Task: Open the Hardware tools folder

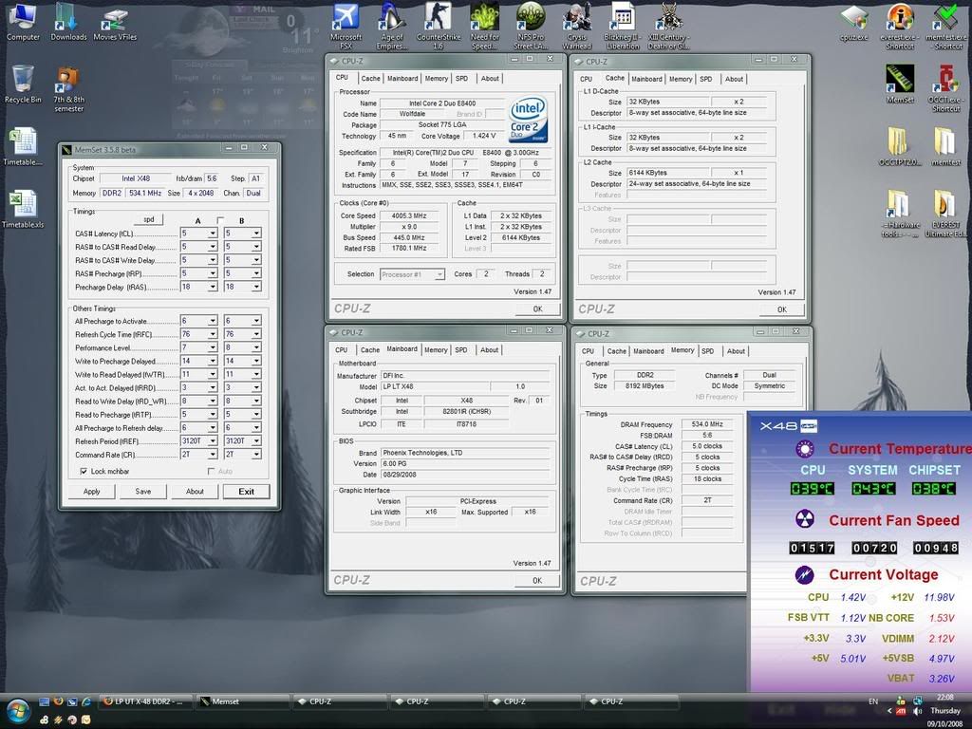Action: point(900,214)
